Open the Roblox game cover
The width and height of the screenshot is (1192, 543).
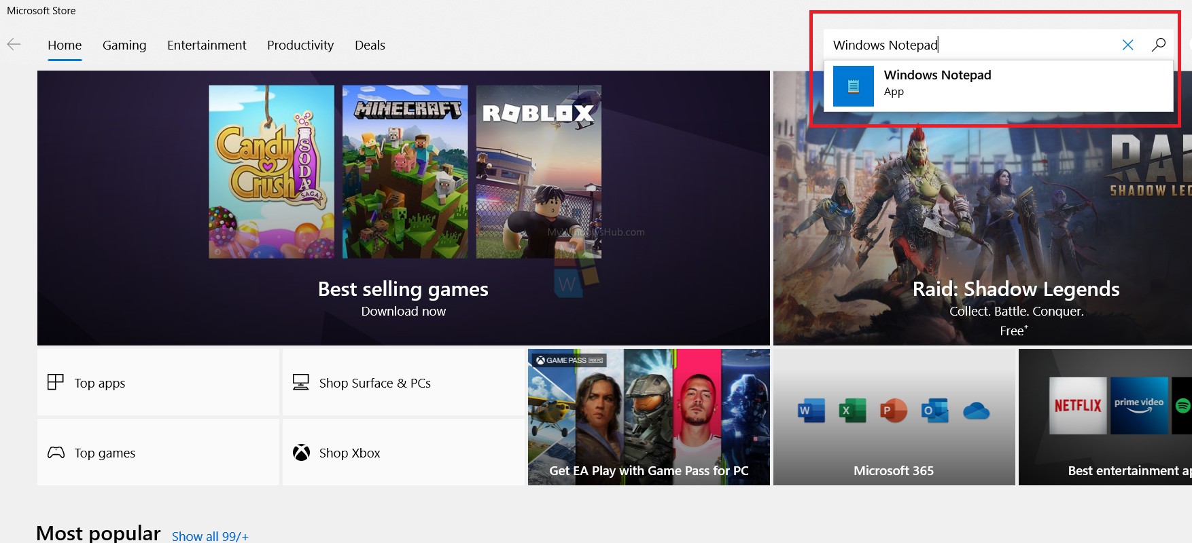click(x=538, y=172)
